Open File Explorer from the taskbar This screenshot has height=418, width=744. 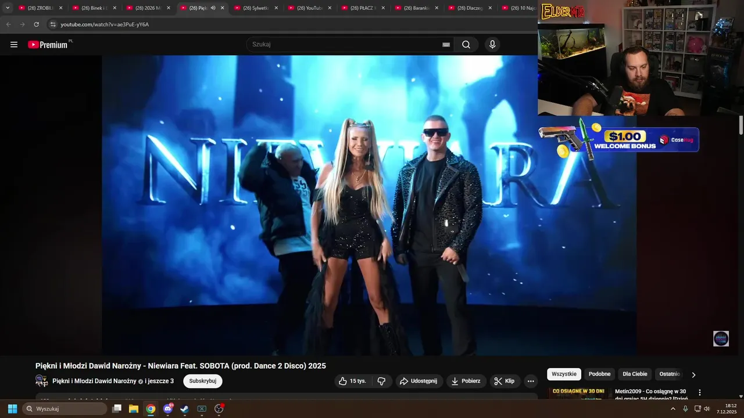click(x=134, y=409)
